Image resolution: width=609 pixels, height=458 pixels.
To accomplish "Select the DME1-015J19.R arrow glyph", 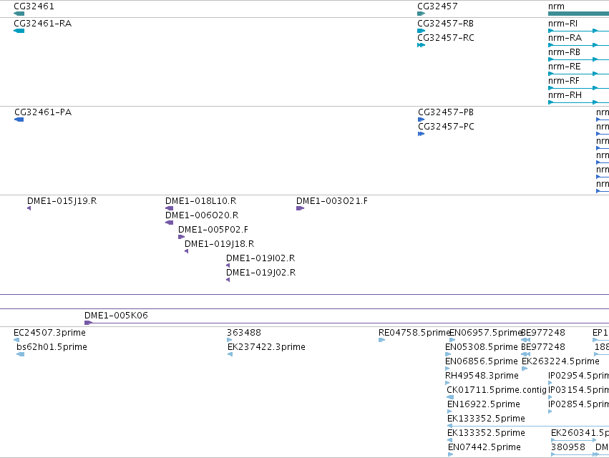I will pyautogui.click(x=29, y=208).
